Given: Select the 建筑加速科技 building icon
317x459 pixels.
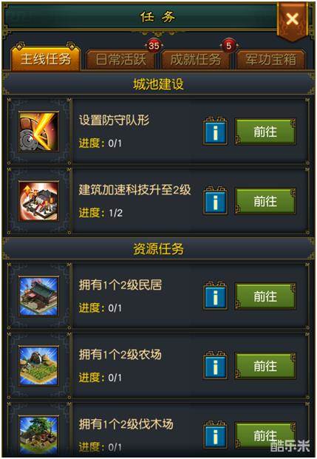Looking at the screenshot, I should 38,201.
